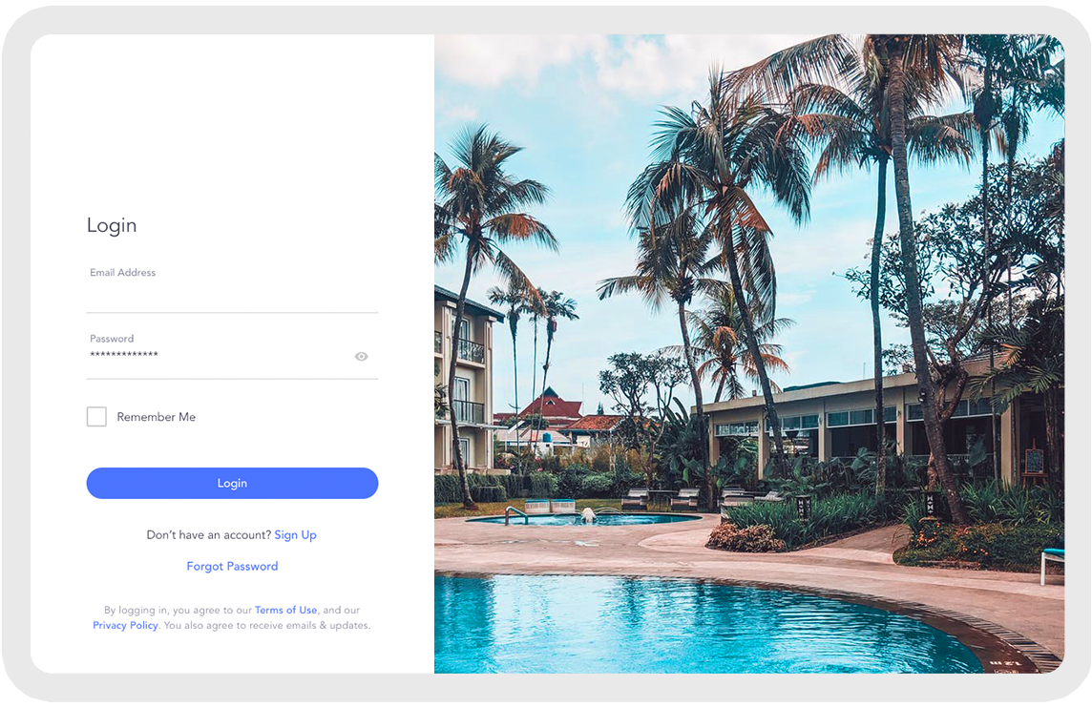Image resolution: width=1092 pixels, height=707 pixels.
Task: Click the Login heading text
Action: [112, 225]
